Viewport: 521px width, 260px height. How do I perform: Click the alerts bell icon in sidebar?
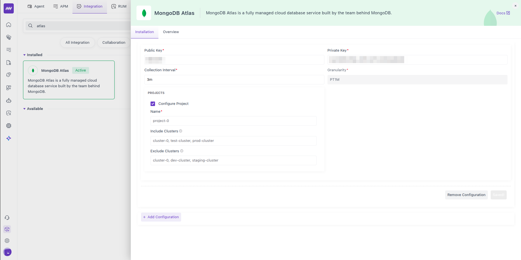(x=8, y=75)
